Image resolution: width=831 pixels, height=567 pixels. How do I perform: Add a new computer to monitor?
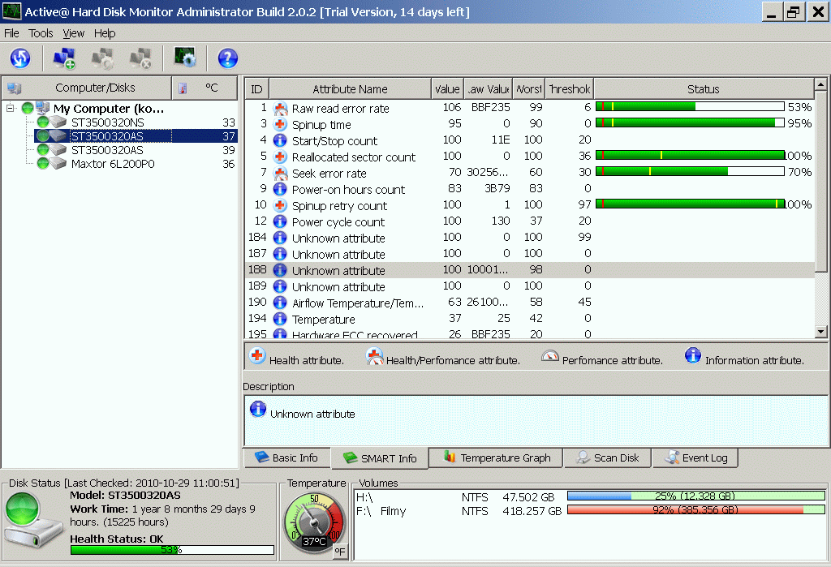[63, 58]
